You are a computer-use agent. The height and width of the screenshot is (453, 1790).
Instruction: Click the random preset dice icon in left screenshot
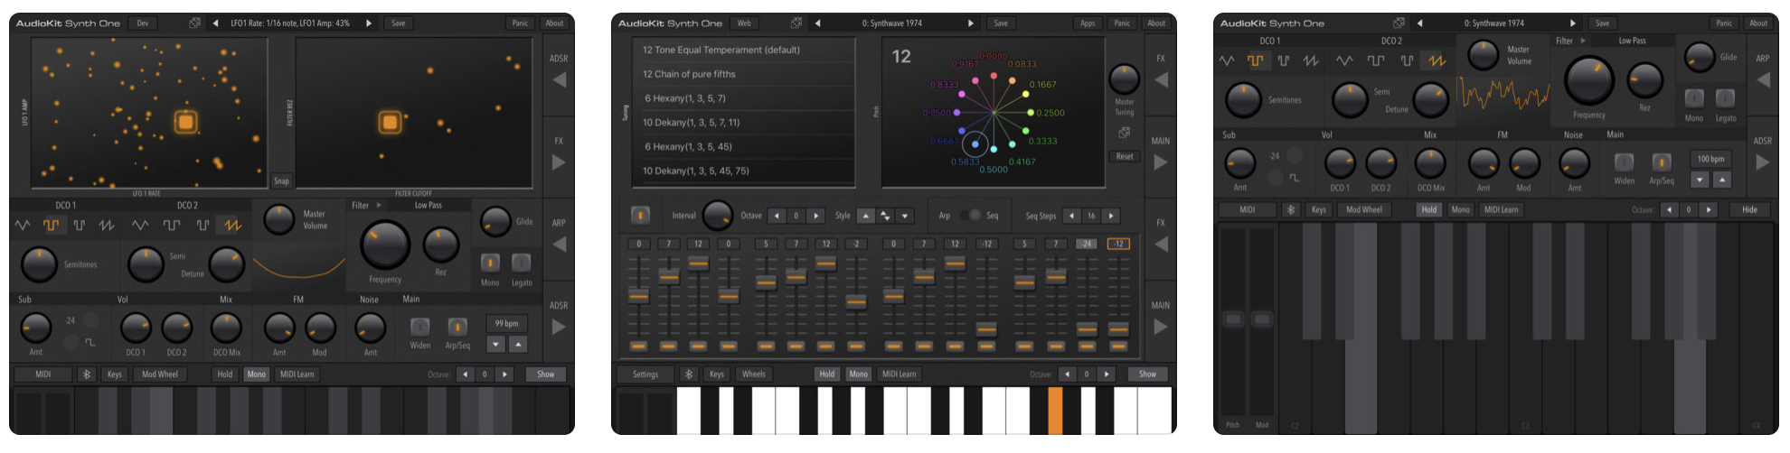(194, 23)
